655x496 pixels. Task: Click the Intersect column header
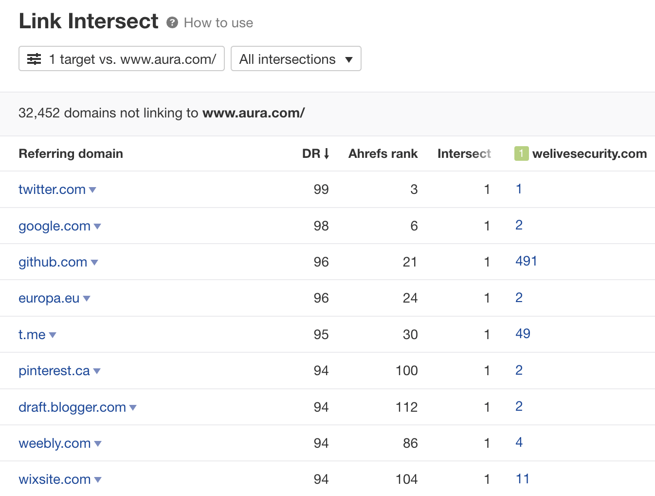[x=464, y=153]
